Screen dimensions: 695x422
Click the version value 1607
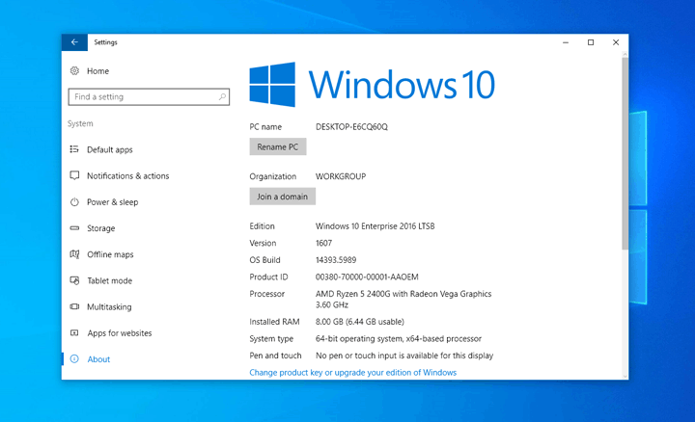point(323,243)
